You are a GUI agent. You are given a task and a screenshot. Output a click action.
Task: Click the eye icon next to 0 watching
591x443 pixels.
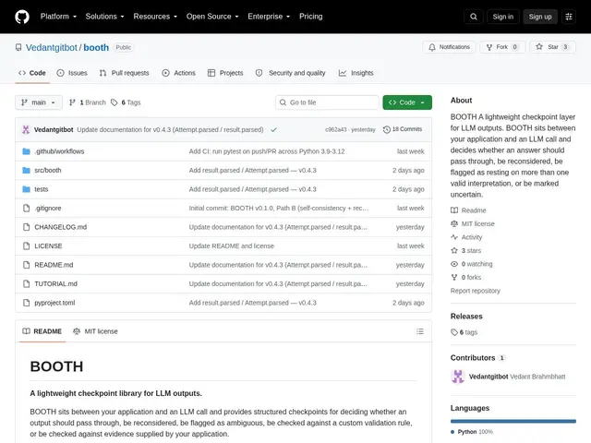(454, 264)
